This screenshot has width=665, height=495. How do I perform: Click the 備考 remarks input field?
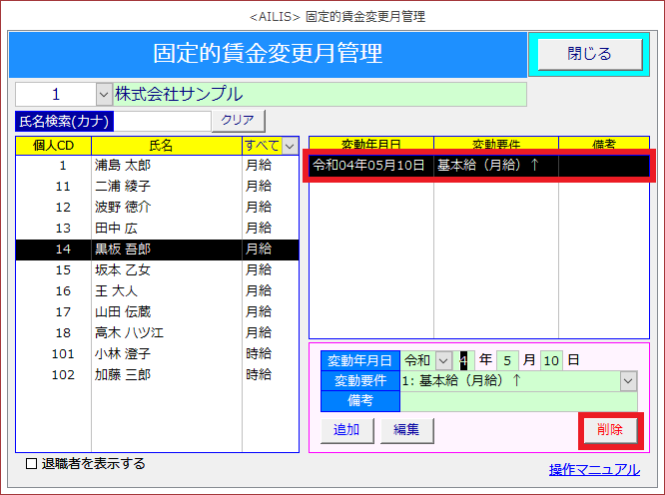pos(517,401)
